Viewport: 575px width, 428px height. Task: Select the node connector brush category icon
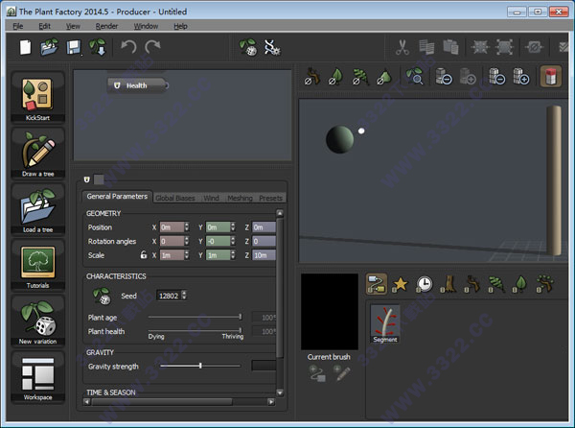(377, 284)
